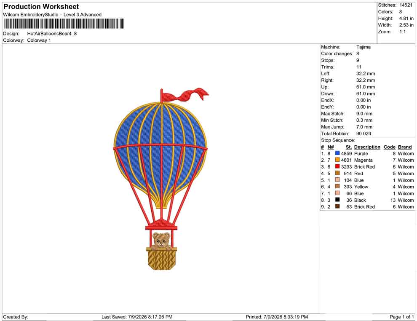This screenshot has width=417, height=321.
Task: Click the EndX value '0.00 in'
Action: click(364, 100)
